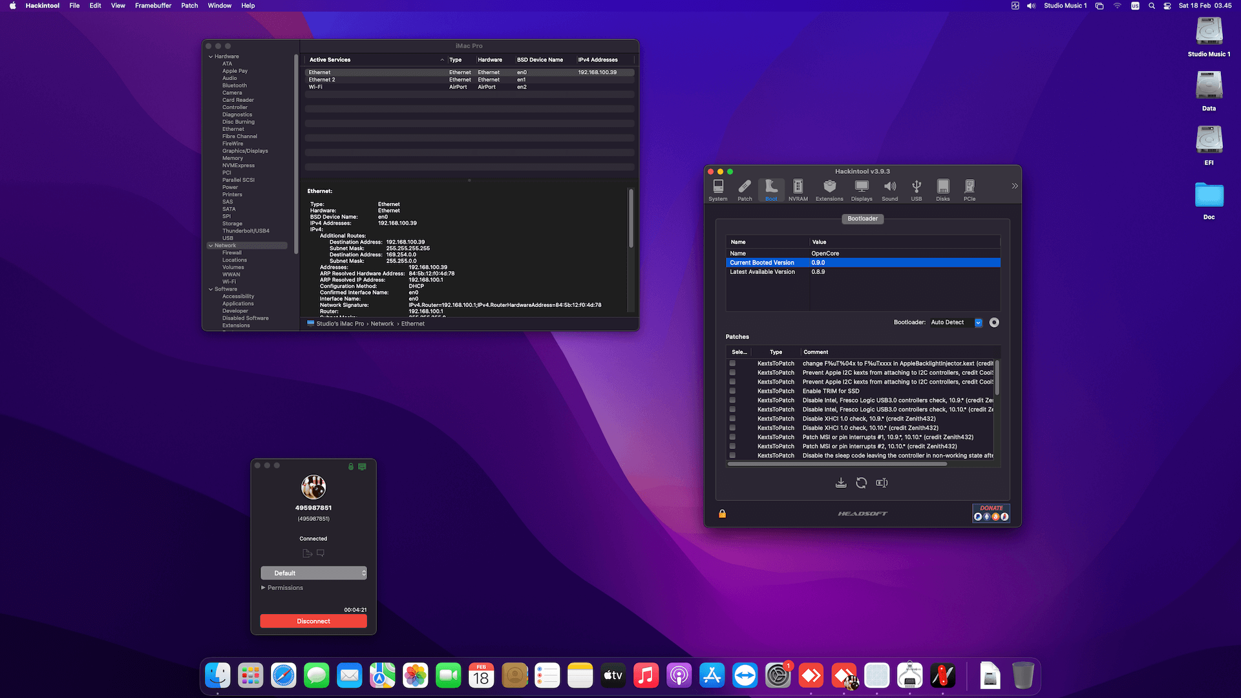
Task: Collapse the Network group in System Information sidebar
Action: (x=211, y=246)
